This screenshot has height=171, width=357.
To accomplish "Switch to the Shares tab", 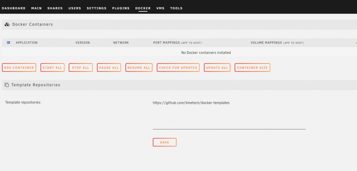I will click(55, 8).
